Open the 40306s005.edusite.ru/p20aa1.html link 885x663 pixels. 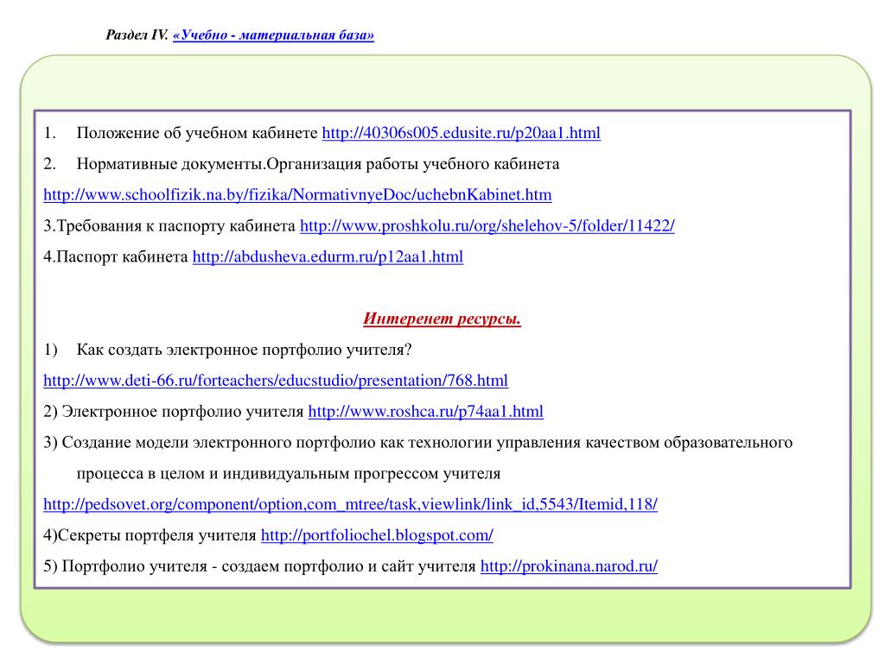462,133
